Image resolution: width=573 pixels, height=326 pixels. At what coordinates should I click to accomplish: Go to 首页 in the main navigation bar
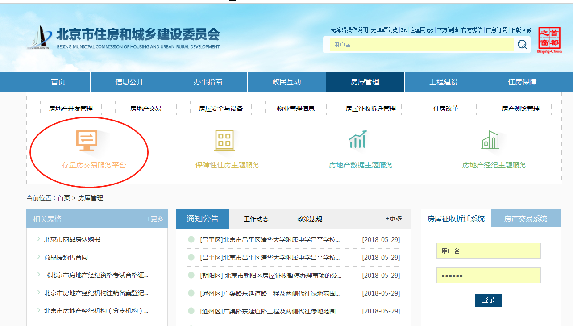[58, 82]
